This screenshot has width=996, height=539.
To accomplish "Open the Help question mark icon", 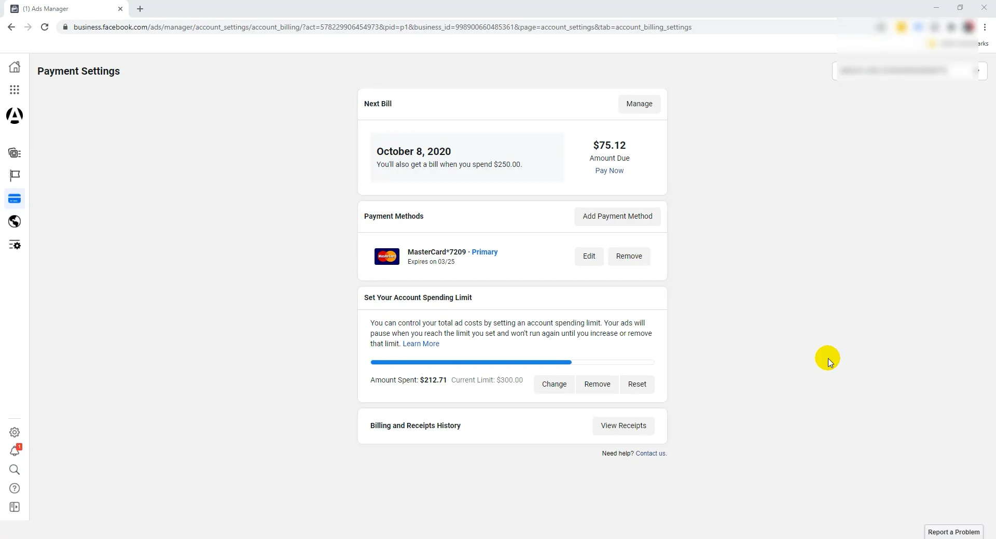I will point(15,488).
